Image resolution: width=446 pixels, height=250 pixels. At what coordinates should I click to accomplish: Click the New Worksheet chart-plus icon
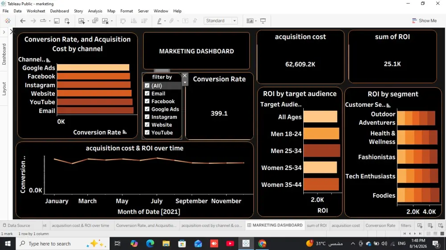[x=82, y=21]
